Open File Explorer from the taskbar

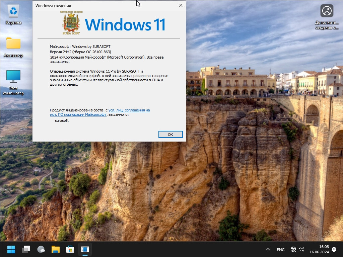56,249
